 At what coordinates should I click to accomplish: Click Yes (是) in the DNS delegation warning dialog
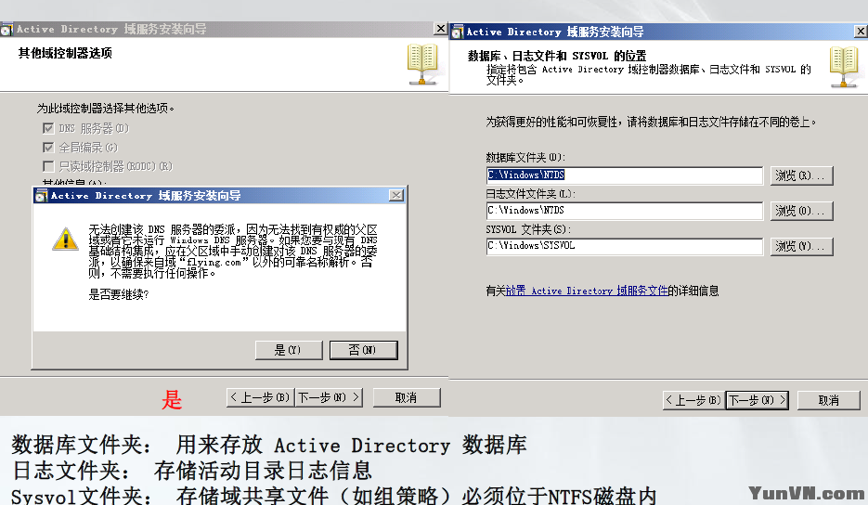click(x=289, y=350)
